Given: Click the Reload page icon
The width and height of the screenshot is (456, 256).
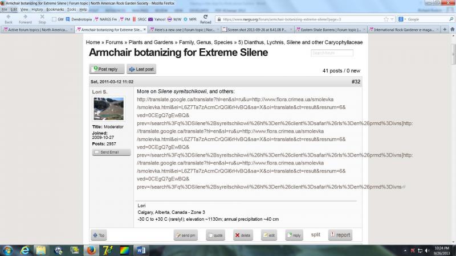Looking at the screenshot, I should 205,18.
